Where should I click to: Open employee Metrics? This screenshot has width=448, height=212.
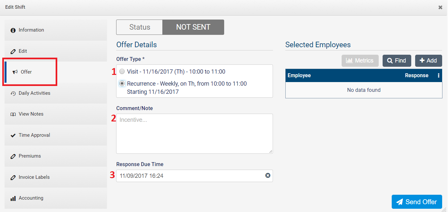tap(360, 61)
